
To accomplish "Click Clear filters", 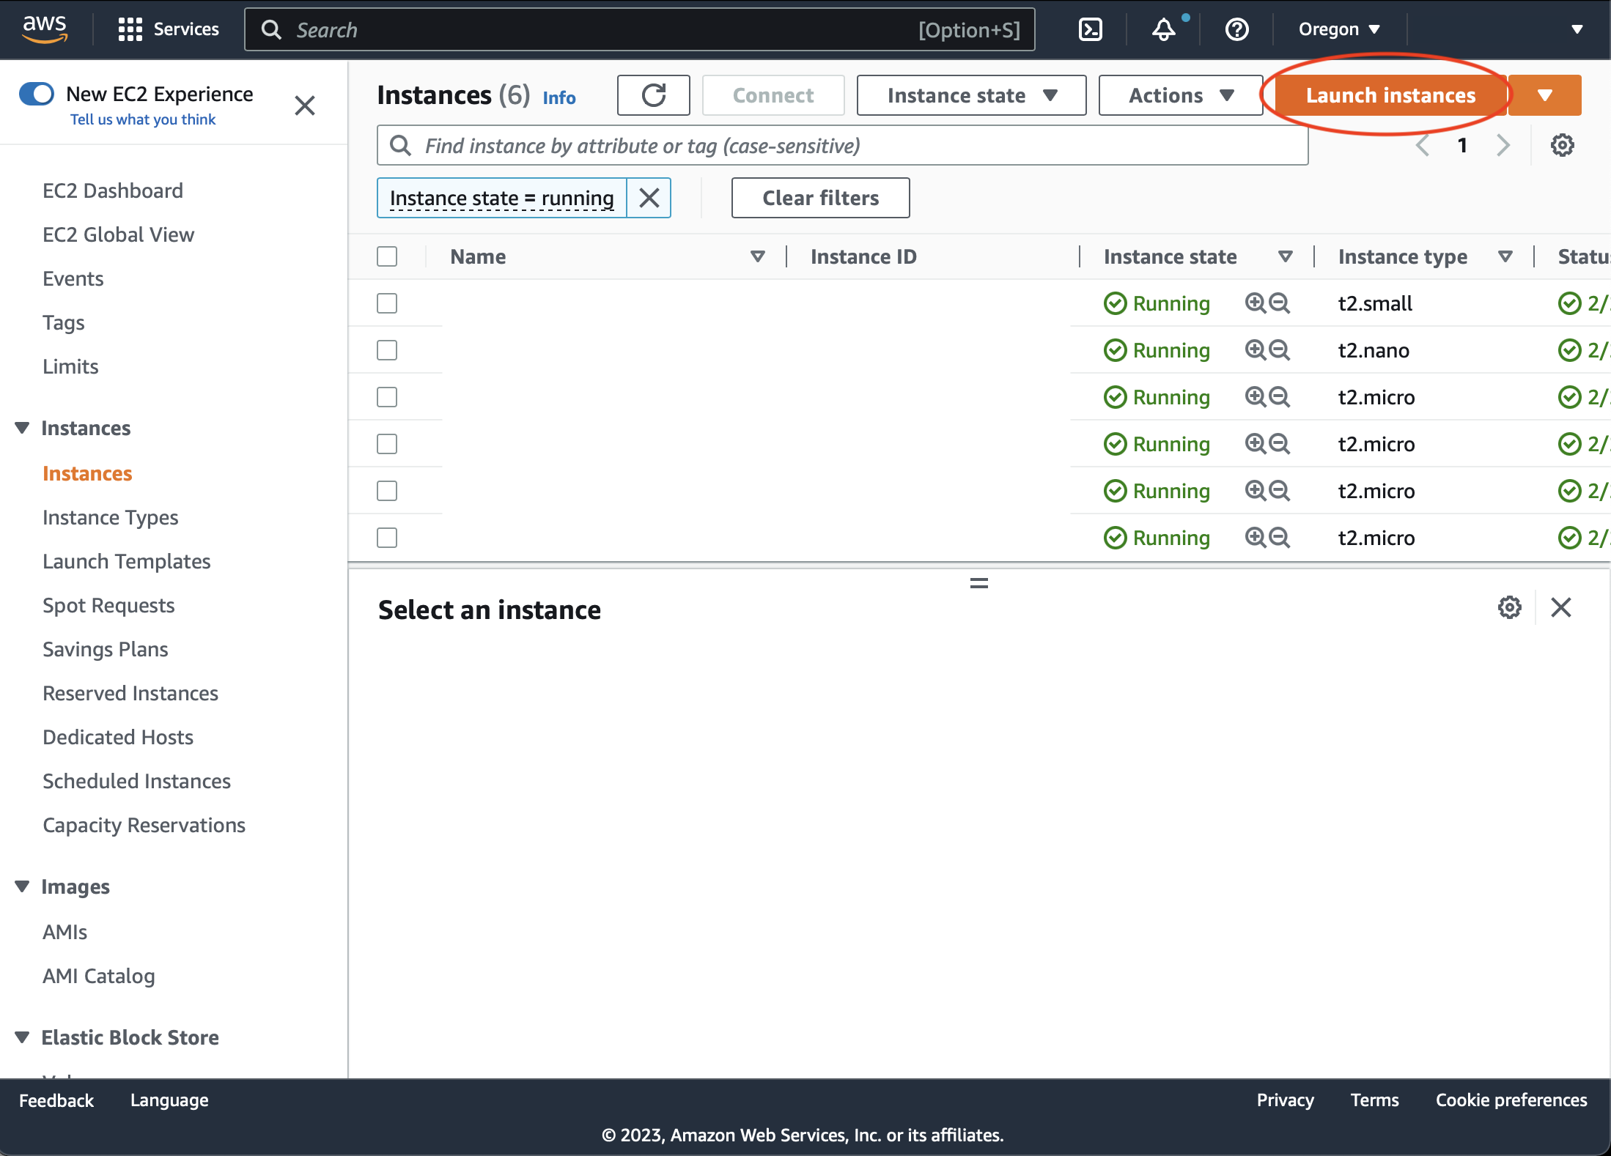I will click(x=821, y=198).
